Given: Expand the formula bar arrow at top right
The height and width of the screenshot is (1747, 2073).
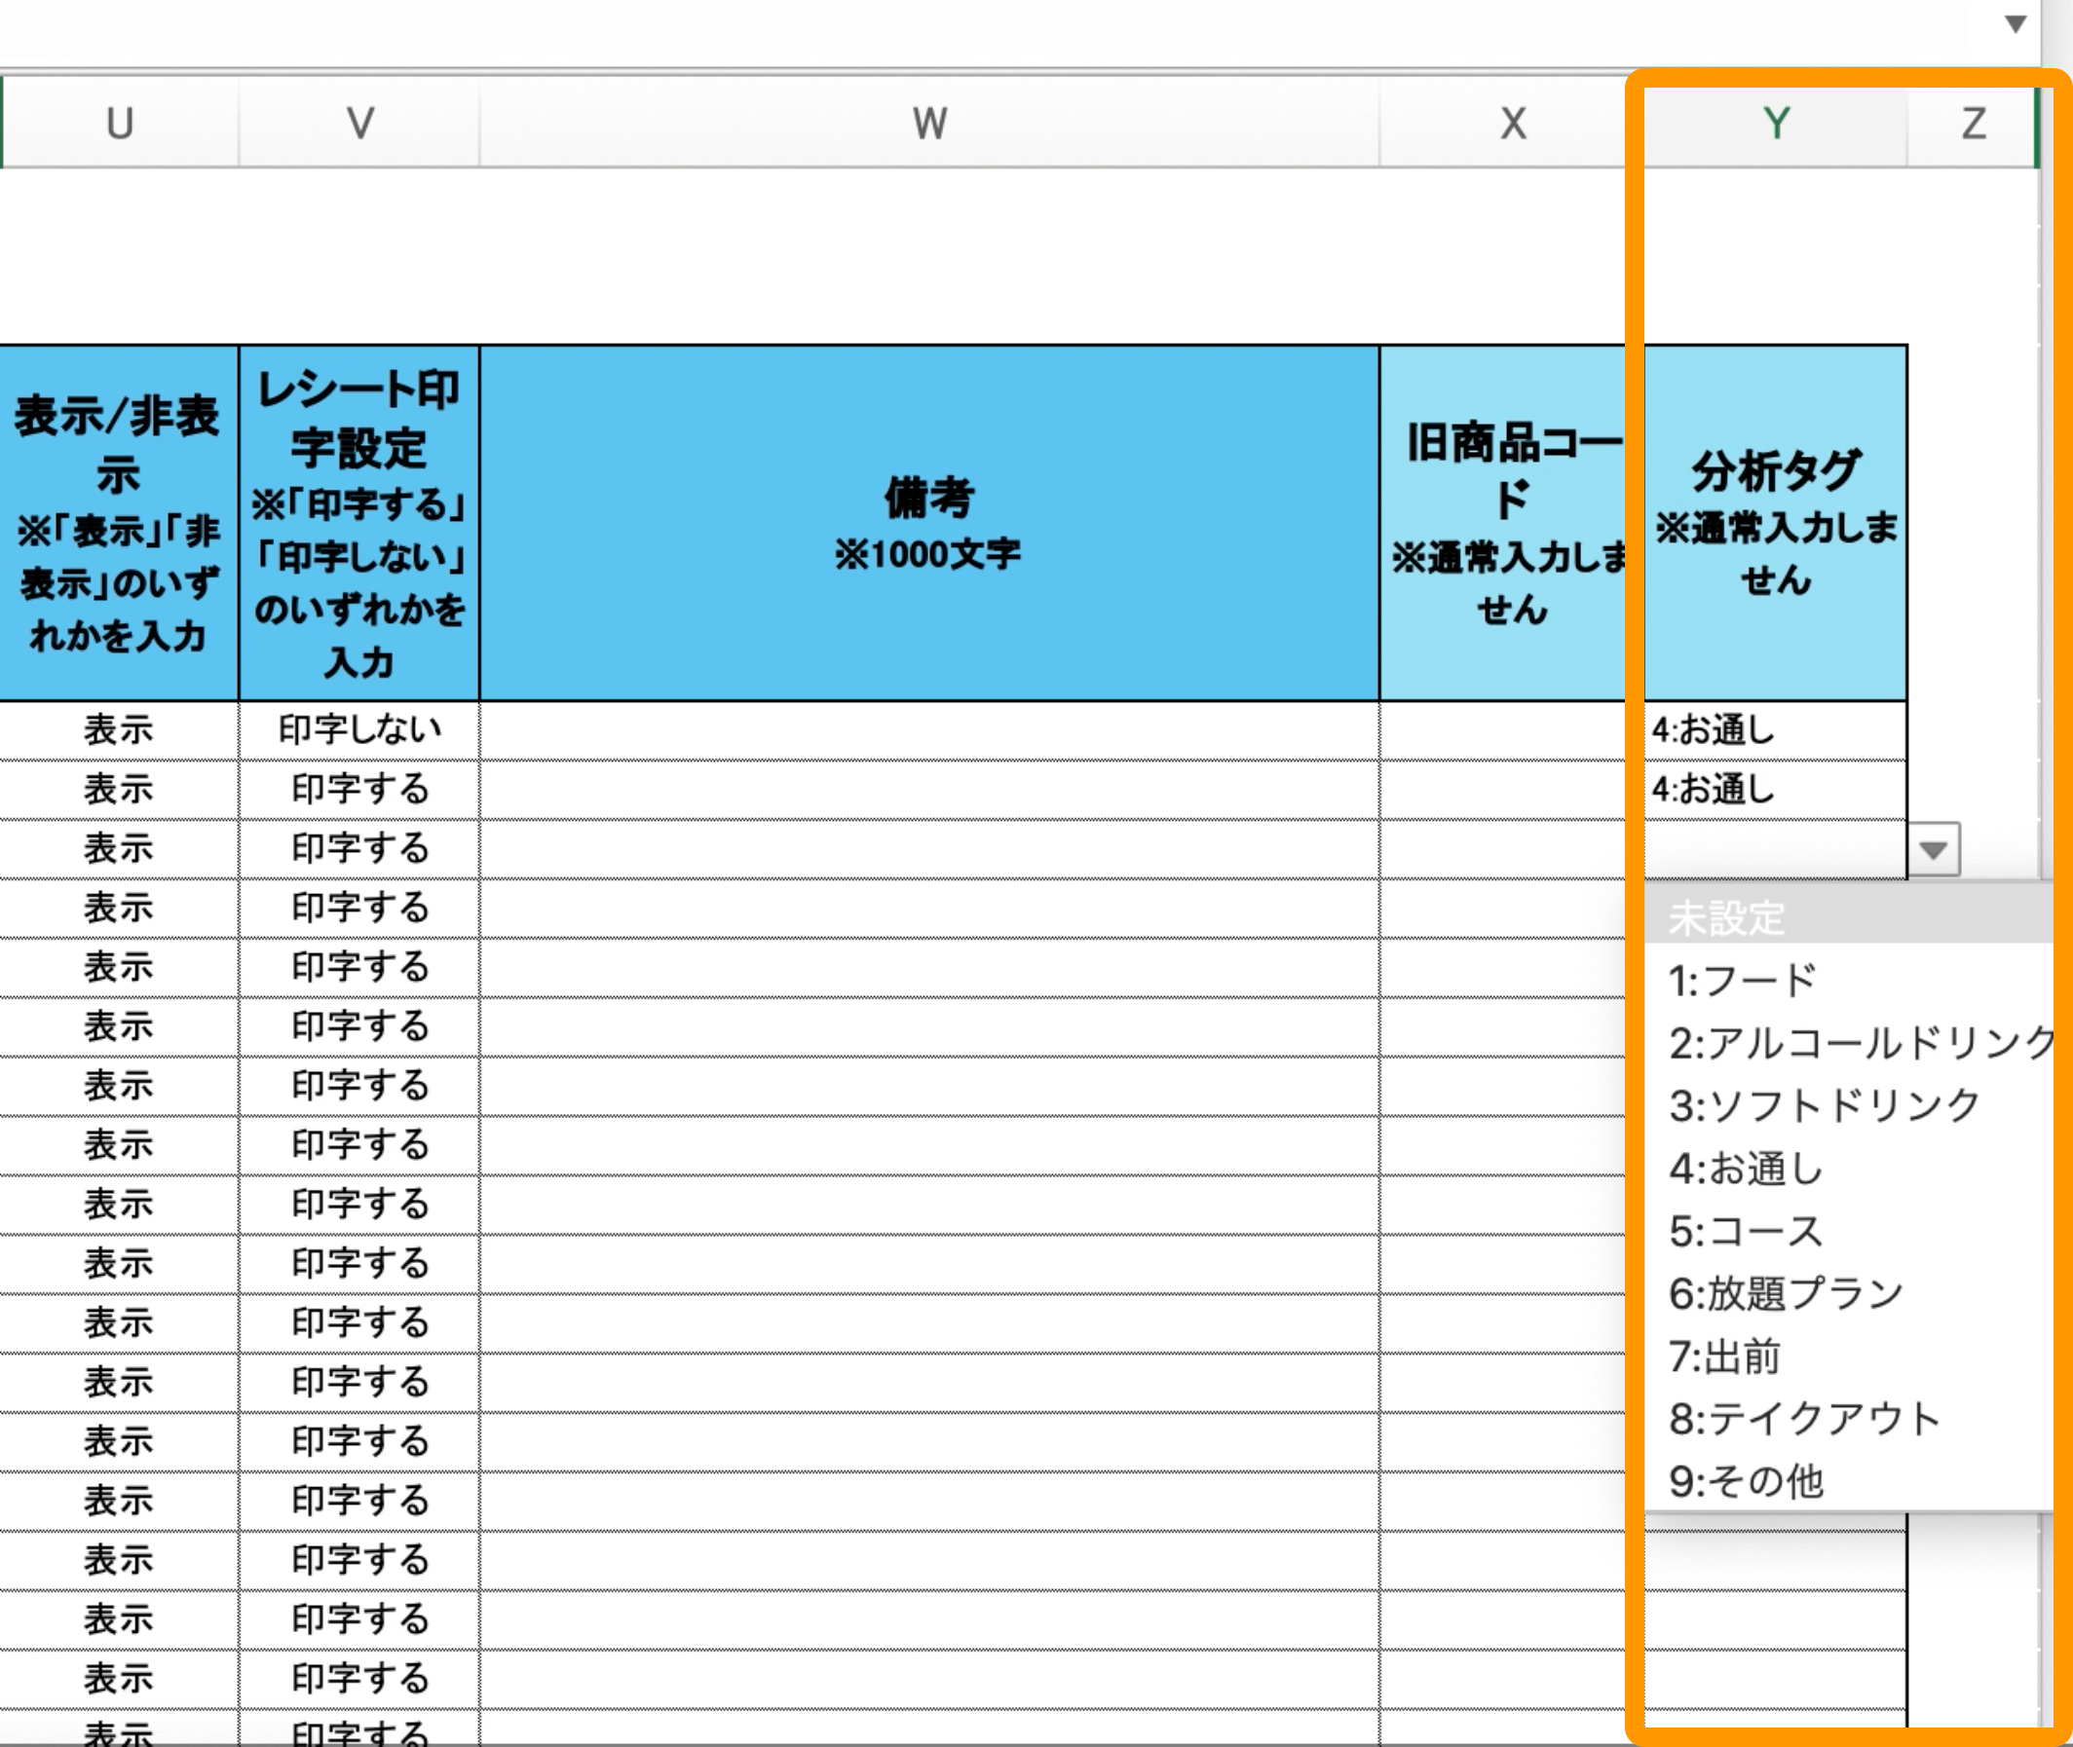Looking at the screenshot, I should (2015, 23).
